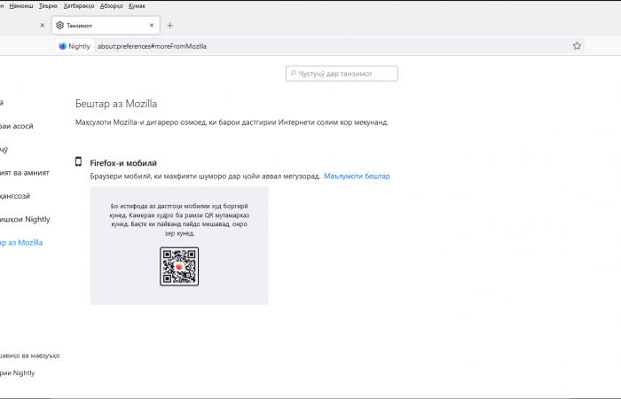
Task: Open the Таърих menu
Action: tap(48, 6)
